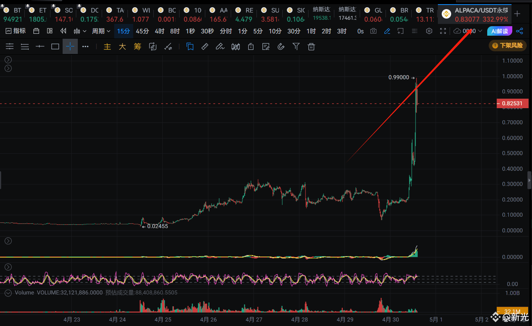Collapse the Volume pane arrow

(8, 293)
